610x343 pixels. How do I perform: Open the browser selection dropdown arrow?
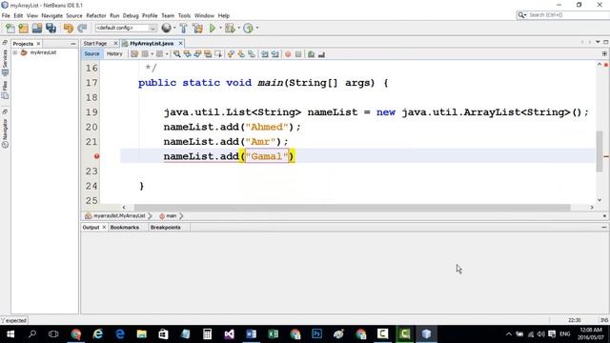(174, 28)
